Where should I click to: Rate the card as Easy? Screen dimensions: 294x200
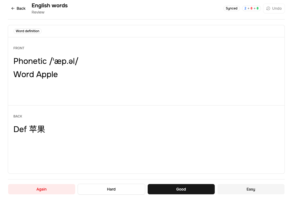point(251,189)
